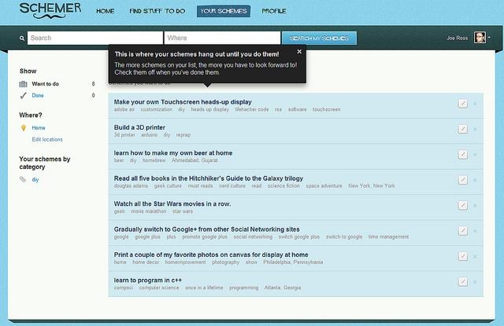The width and height of the screenshot is (504, 326).
Task: Check off Make your own Touchscreen scheme
Action: pyautogui.click(x=463, y=104)
